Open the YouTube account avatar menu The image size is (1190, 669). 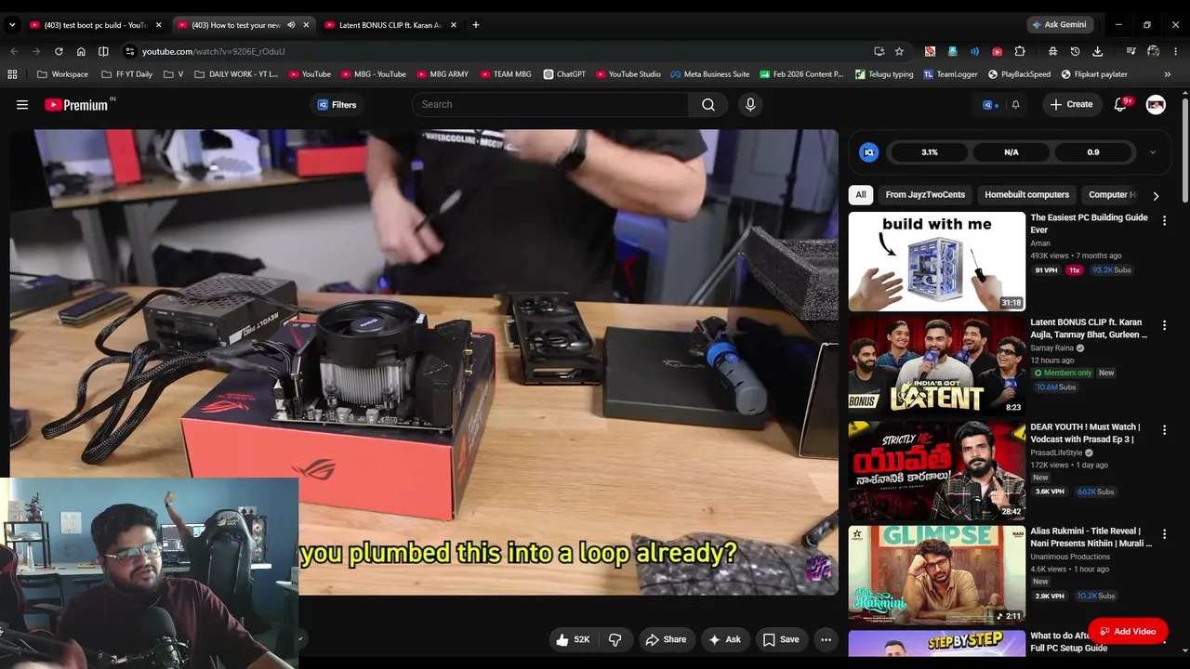(1156, 105)
